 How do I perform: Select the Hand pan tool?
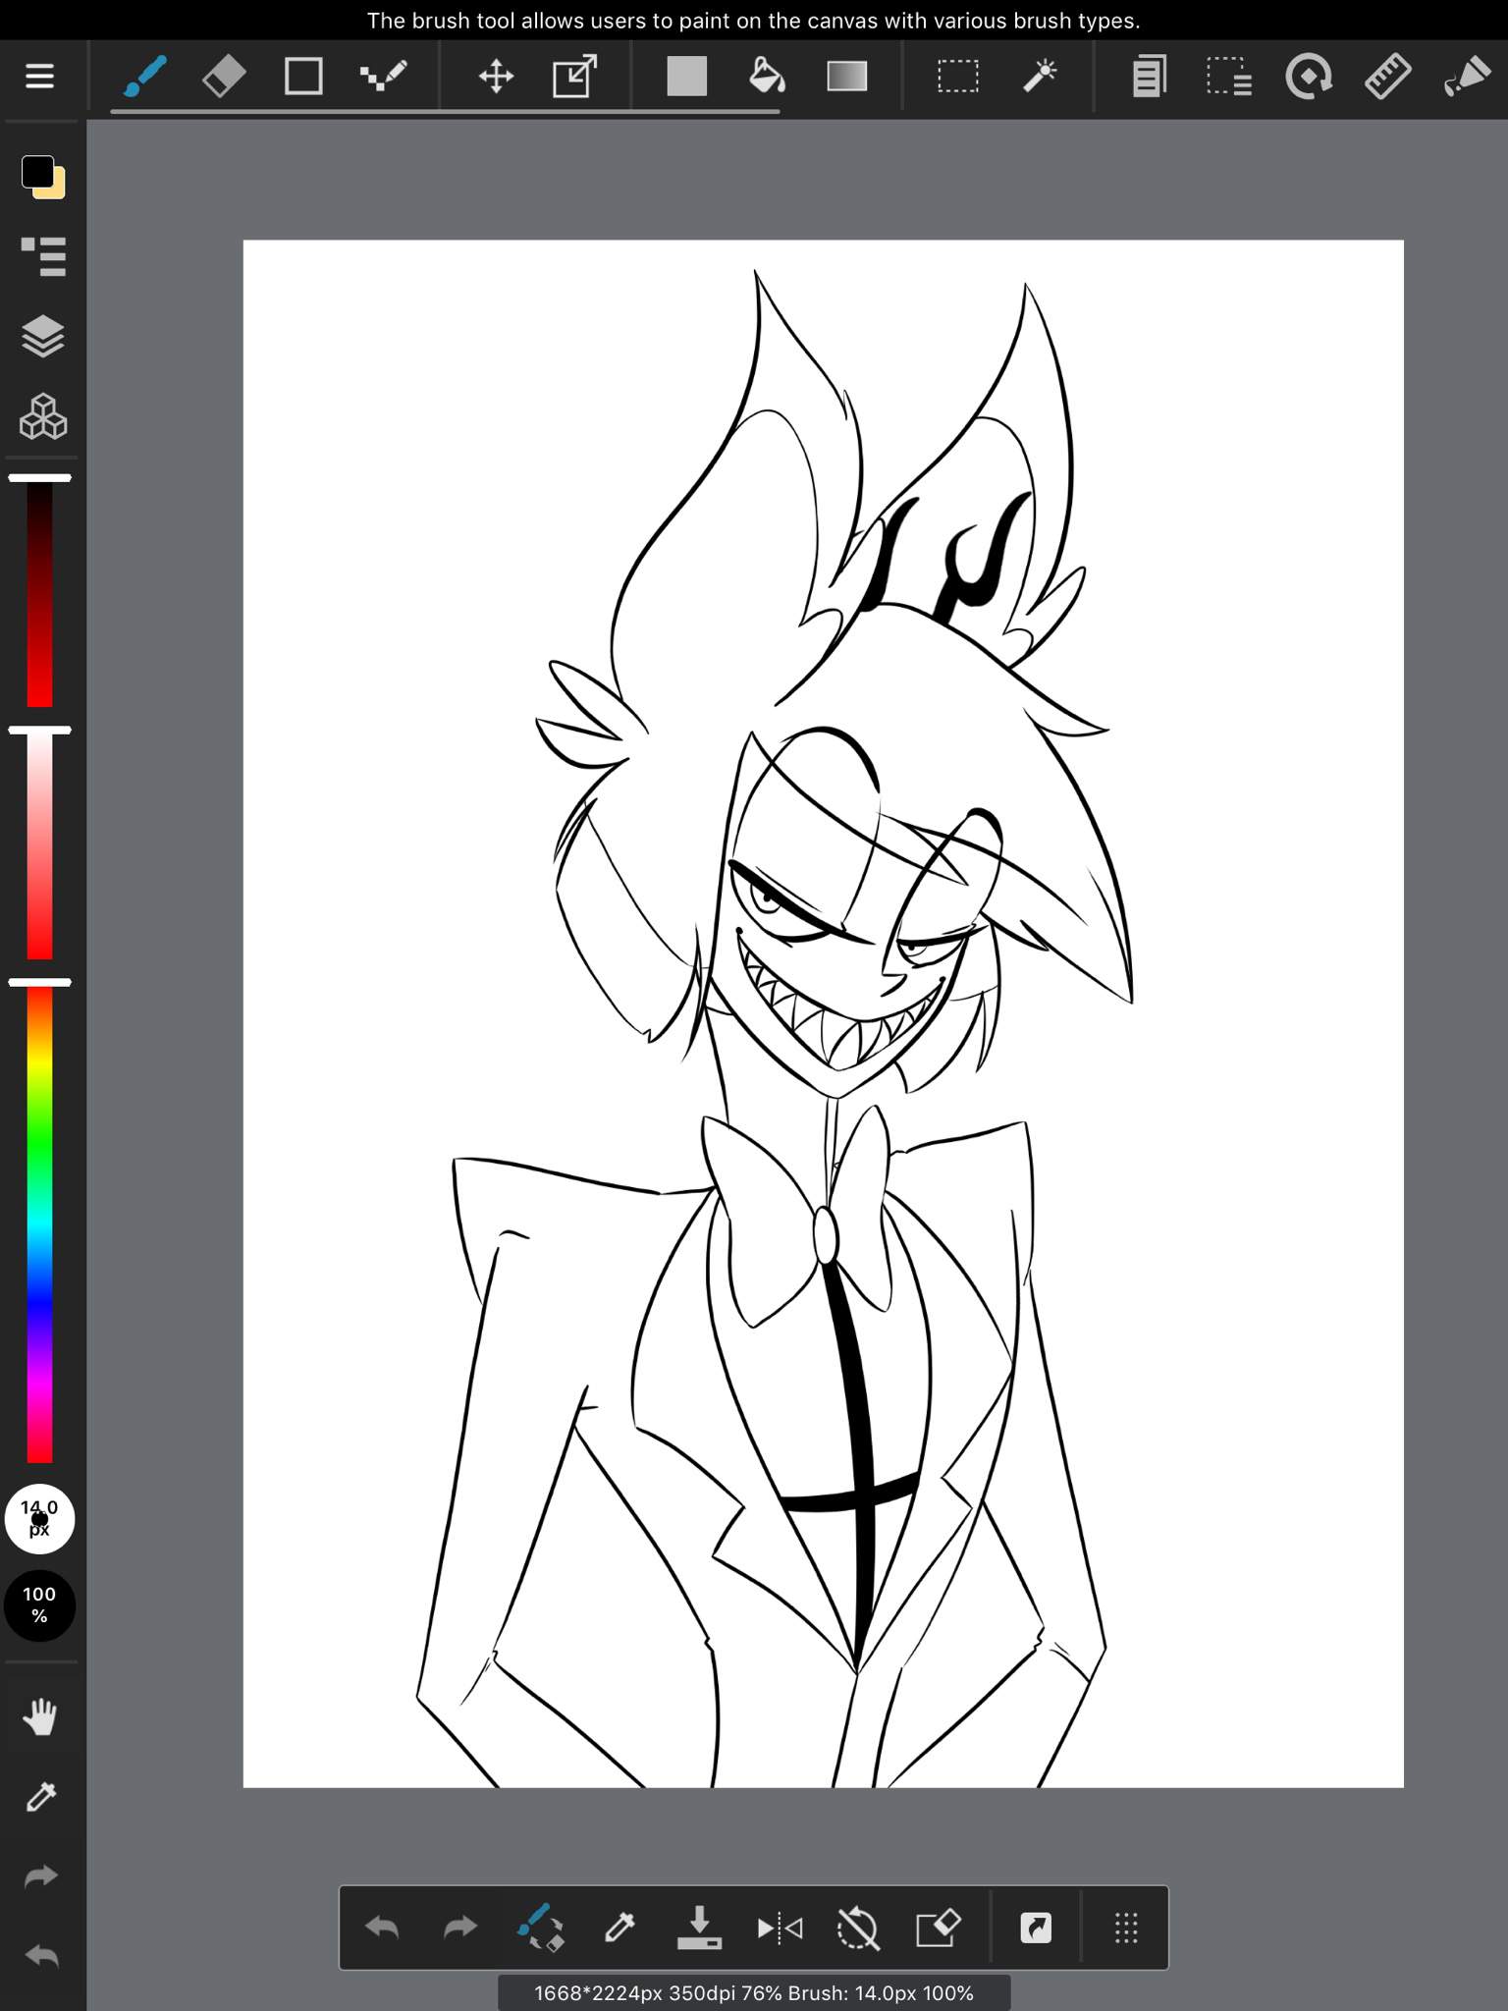click(40, 1717)
